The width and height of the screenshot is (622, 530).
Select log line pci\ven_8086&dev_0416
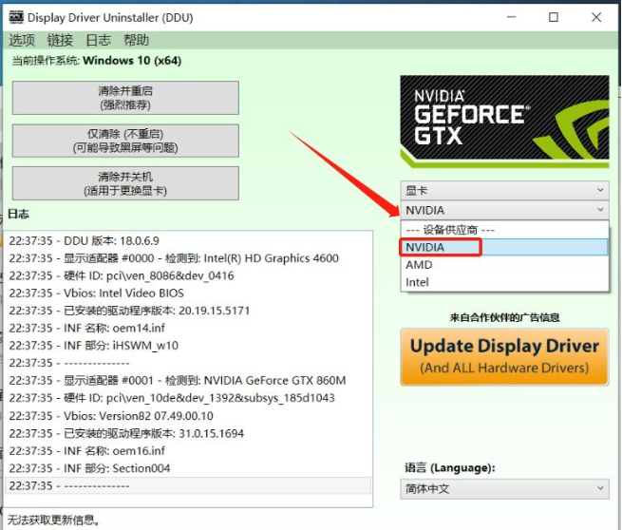[188, 275]
